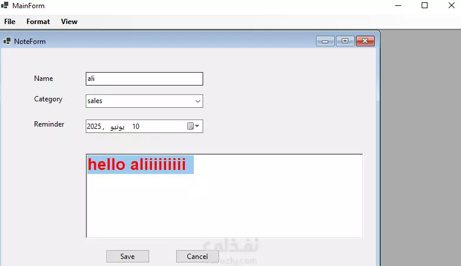The image size is (461, 266).
Task: Minimize the MainForm window
Action: [398, 6]
